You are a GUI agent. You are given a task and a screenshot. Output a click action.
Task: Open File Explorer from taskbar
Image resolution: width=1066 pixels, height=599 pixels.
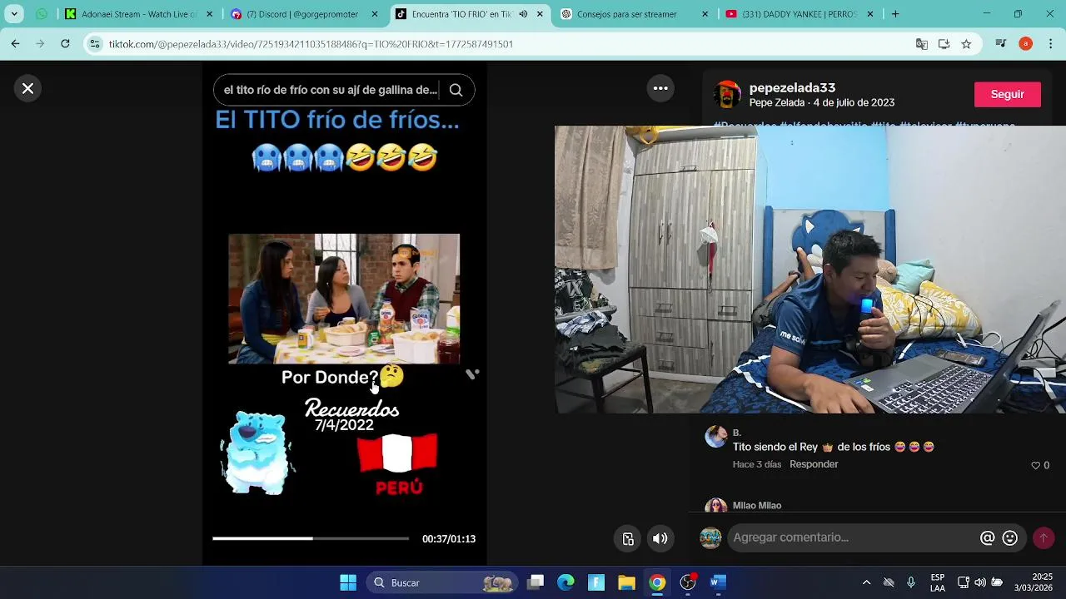click(x=626, y=582)
